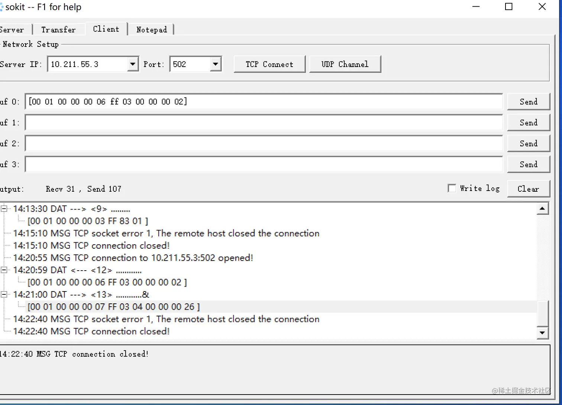This screenshot has height=405, width=562.
Task: Select 14:15:10 TCP connection closed row
Action: (91, 246)
